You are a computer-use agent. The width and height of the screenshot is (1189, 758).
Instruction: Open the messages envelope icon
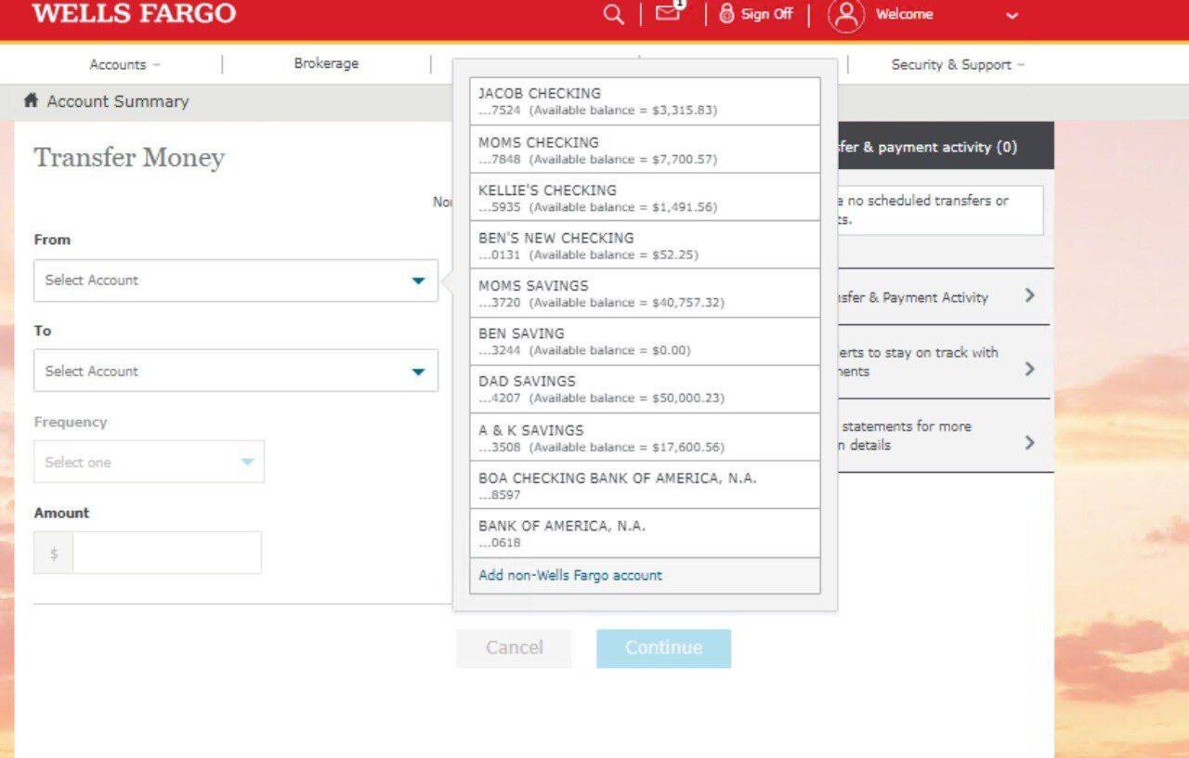[668, 13]
